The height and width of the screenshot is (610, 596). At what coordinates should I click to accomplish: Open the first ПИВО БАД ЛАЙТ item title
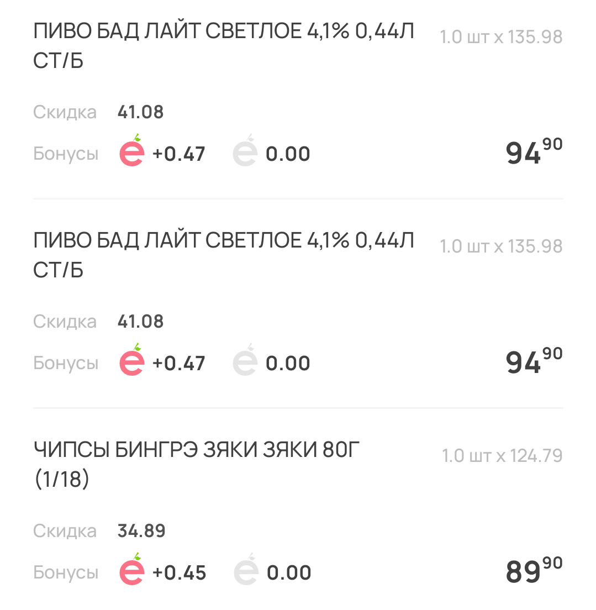point(224,46)
